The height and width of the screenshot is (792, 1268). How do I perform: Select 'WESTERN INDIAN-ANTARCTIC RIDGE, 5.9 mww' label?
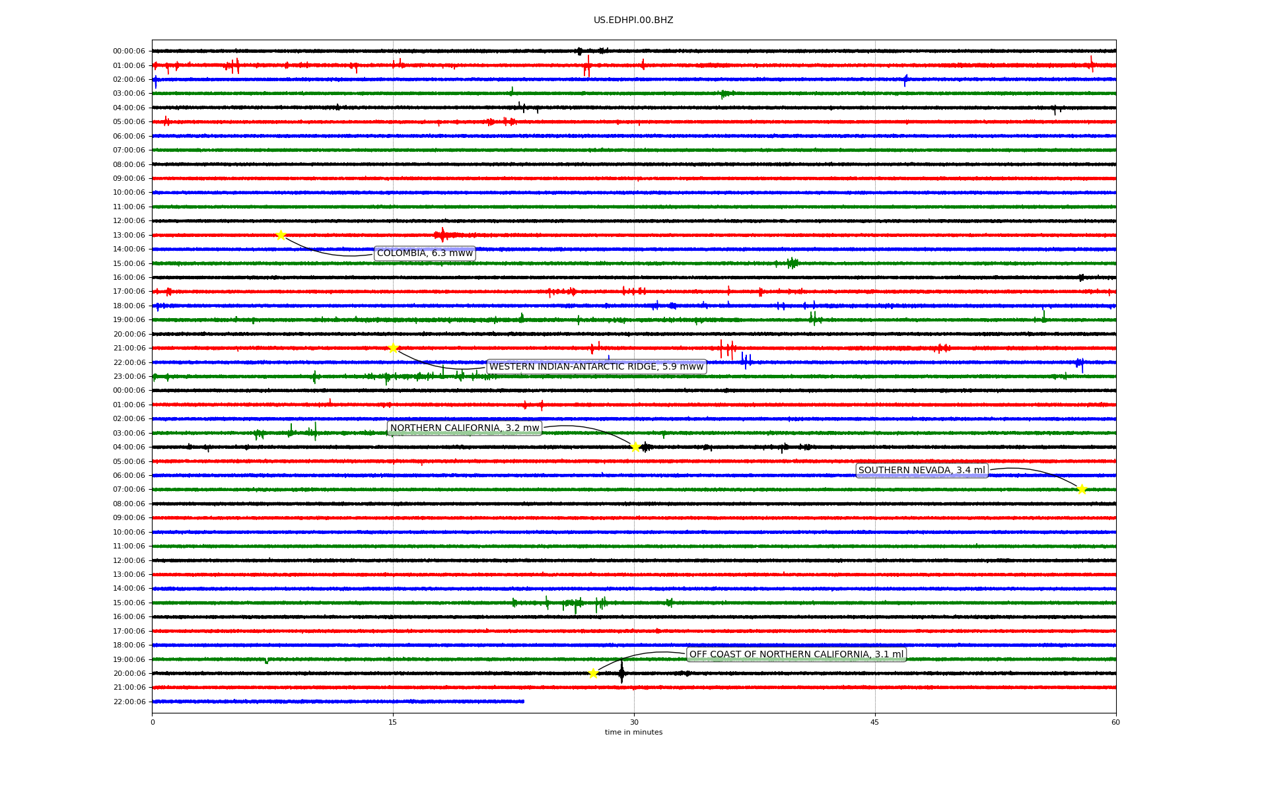596,367
